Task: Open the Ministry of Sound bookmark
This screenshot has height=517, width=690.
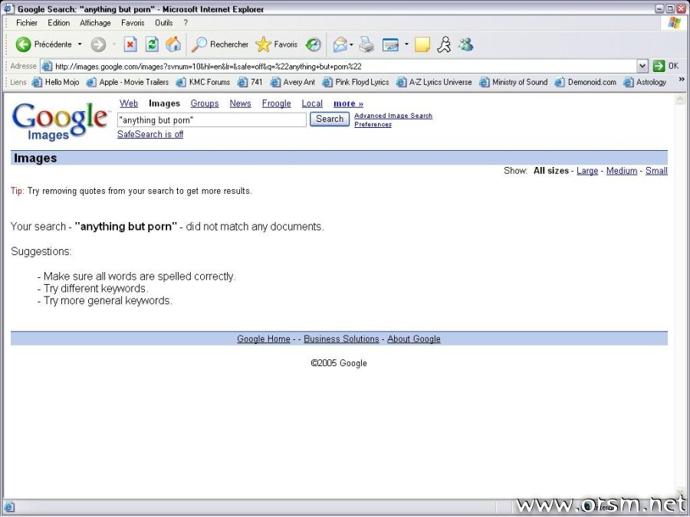Action: (514, 82)
